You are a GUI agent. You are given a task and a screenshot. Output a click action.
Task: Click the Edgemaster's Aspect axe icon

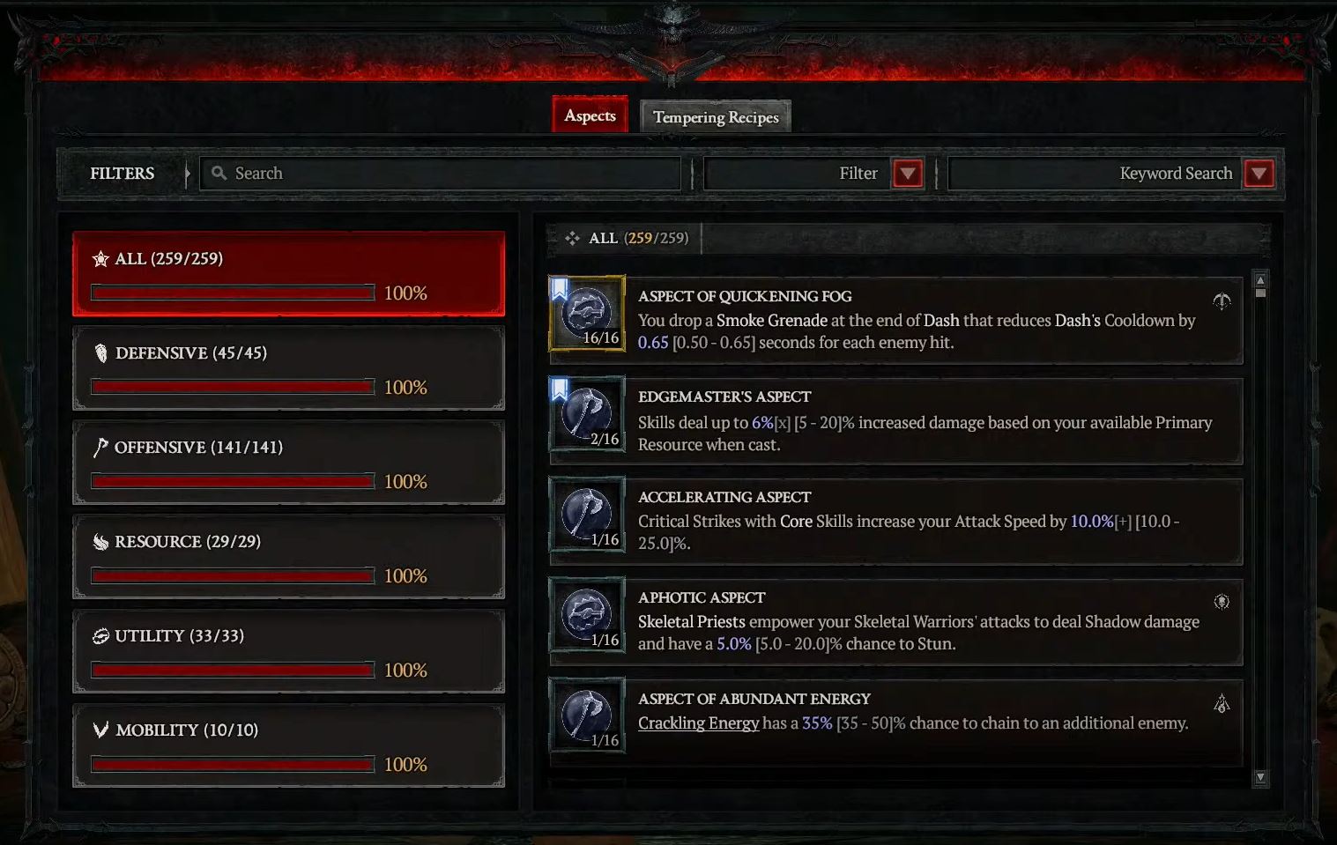point(587,414)
